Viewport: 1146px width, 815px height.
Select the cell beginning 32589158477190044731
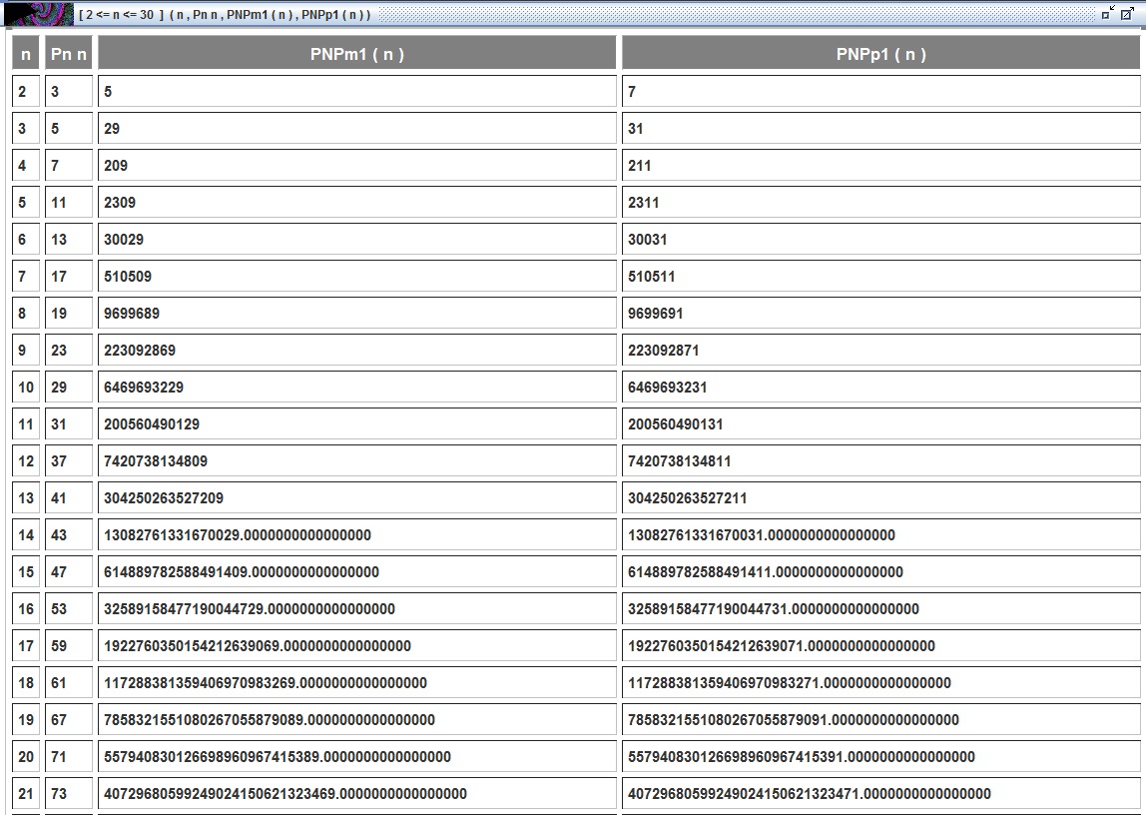tap(880, 609)
